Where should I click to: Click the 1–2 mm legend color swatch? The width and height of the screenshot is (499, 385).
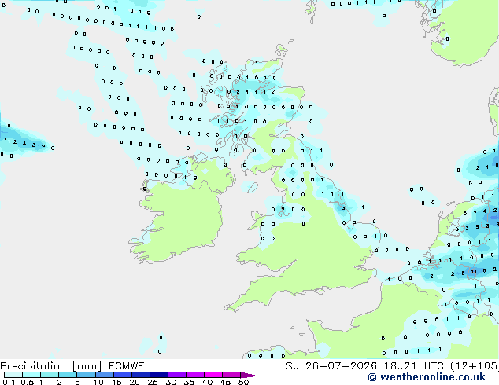(50, 375)
